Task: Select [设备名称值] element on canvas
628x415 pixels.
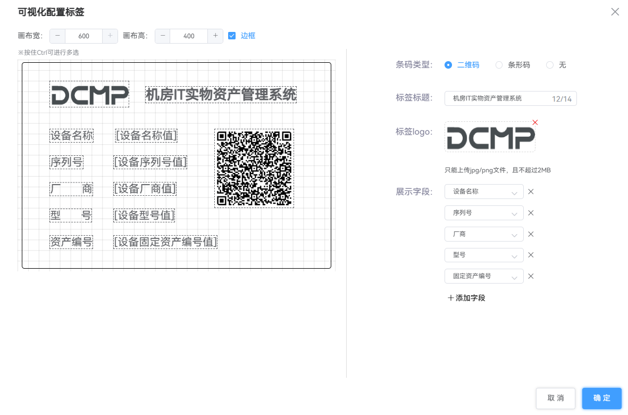Action: [x=146, y=135]
